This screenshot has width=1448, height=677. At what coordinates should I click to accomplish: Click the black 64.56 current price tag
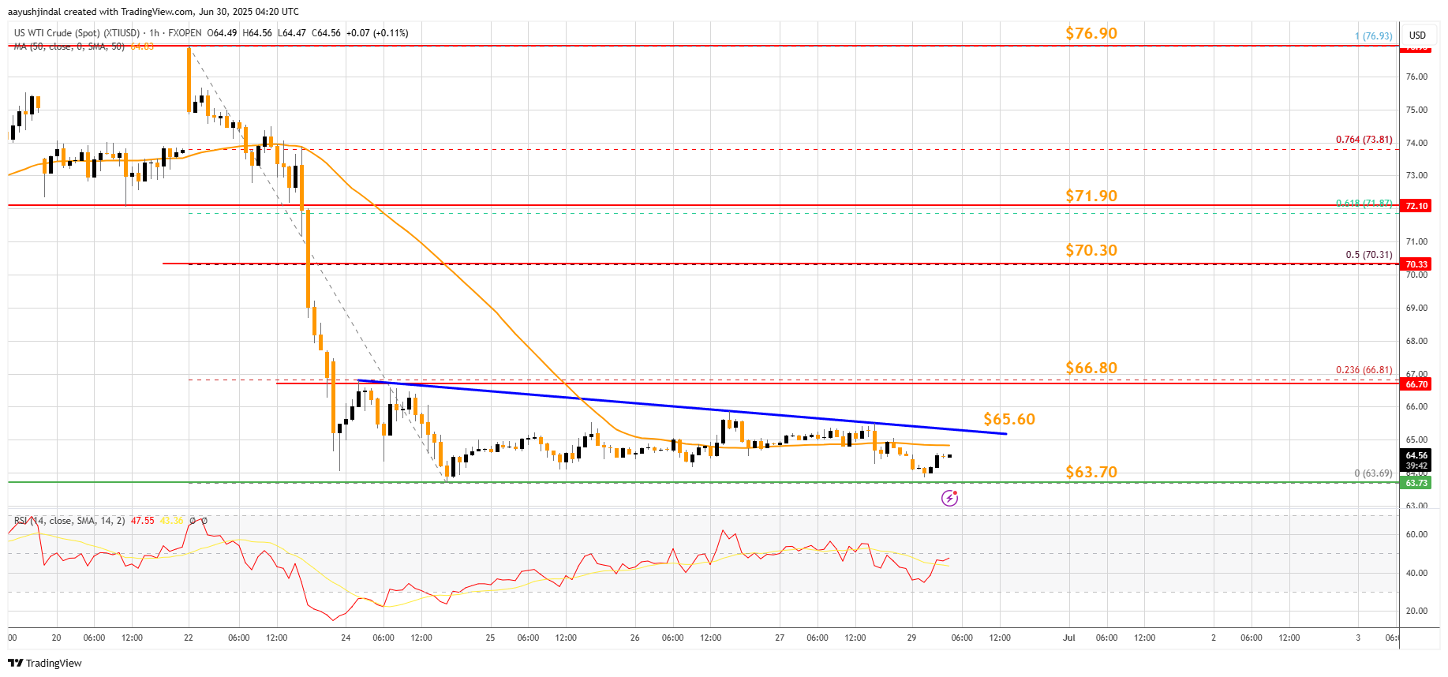point(1416,455)
